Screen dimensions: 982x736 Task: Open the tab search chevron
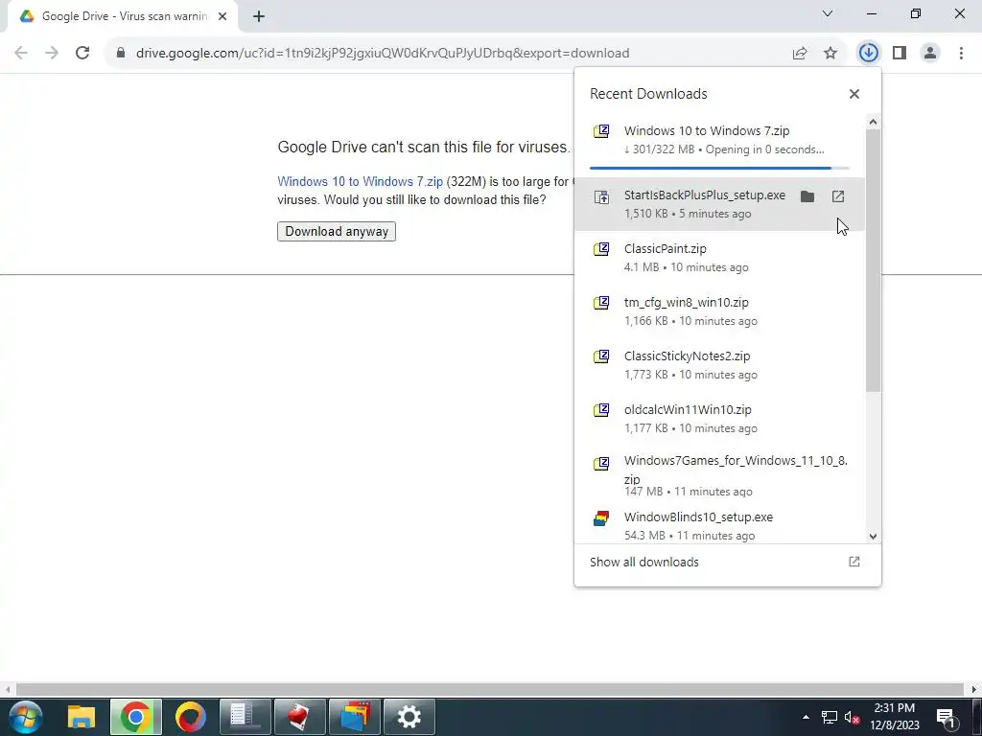point(828,13)
